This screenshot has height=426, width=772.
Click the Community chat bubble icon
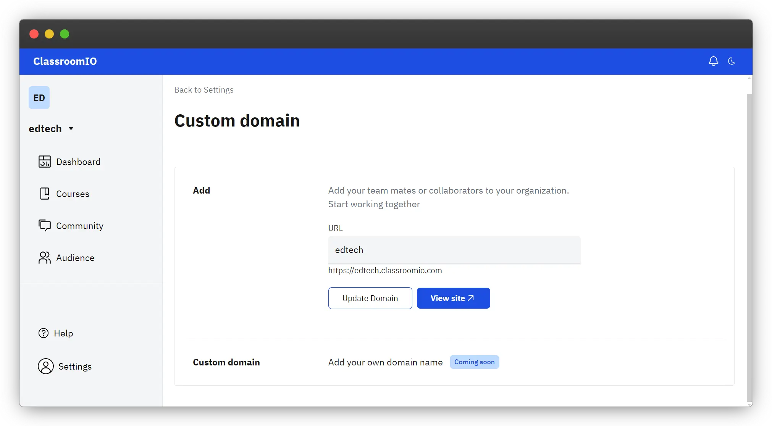coord(44,226)
